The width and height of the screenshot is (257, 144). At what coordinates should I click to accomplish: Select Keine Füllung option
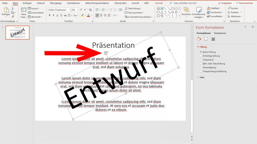(x=207, y=52)
